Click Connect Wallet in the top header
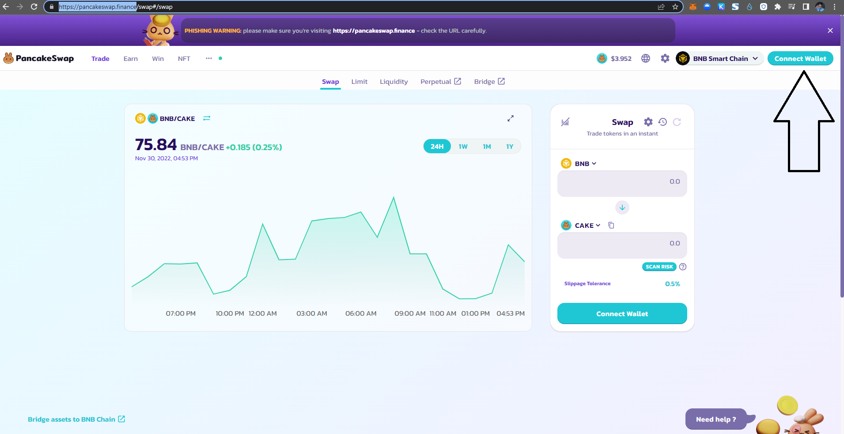844x434 pixels. pyautogui.click(x=800, y=58)
